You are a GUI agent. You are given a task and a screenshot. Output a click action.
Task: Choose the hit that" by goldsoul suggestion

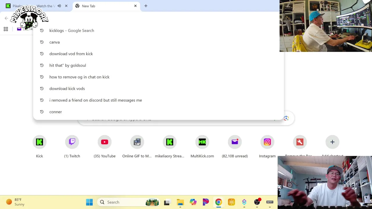(158, 65)
